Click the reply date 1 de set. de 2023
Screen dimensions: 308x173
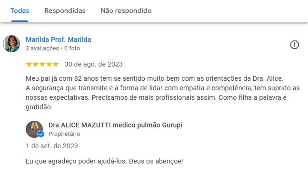[52, 146]
